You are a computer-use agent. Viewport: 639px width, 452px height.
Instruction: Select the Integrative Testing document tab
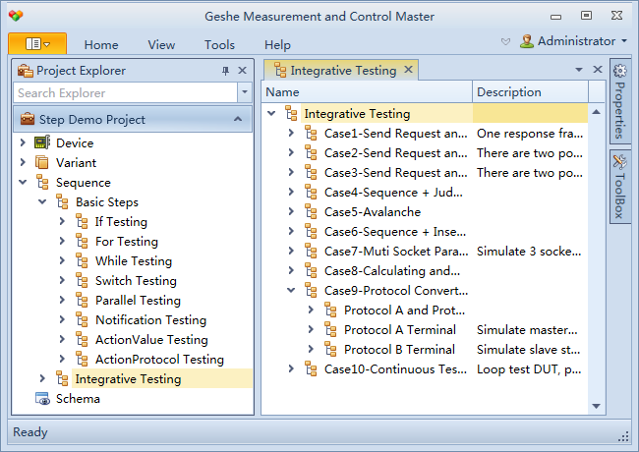(x=341, y=70)
